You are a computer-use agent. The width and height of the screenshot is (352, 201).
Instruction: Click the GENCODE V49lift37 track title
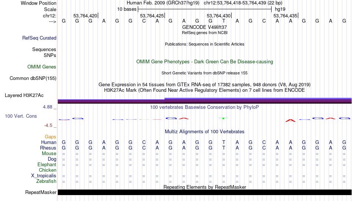pyautogui.click(x=205, y=27)
